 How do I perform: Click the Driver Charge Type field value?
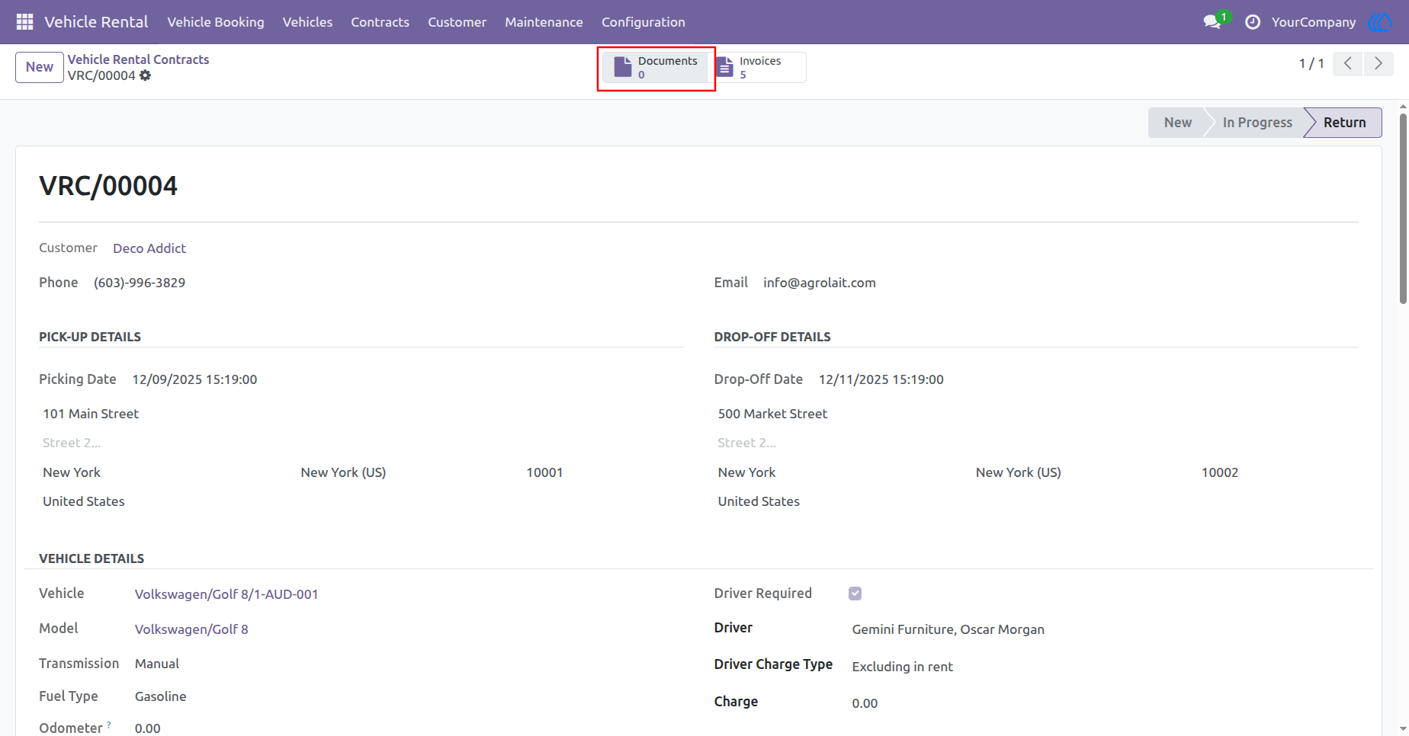tap(903, 667)
